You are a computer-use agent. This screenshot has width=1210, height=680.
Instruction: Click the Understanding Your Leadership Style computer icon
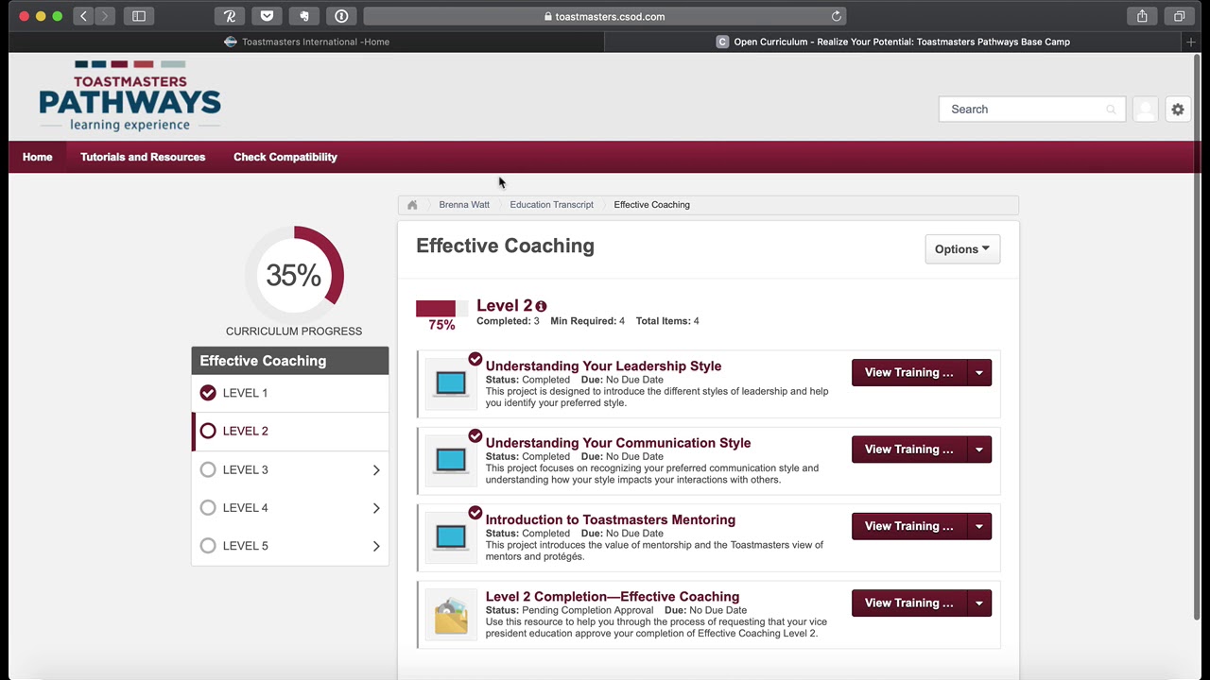coord(451,383)
